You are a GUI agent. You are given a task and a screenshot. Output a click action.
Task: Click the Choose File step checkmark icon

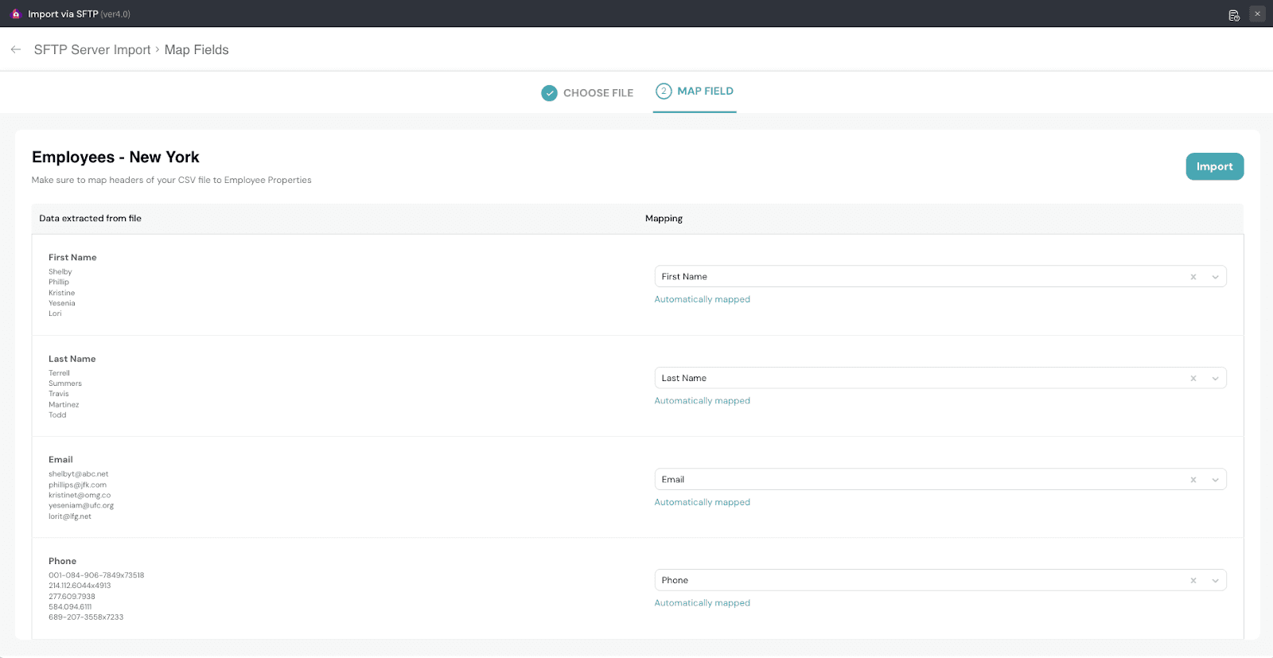(549, 93)
